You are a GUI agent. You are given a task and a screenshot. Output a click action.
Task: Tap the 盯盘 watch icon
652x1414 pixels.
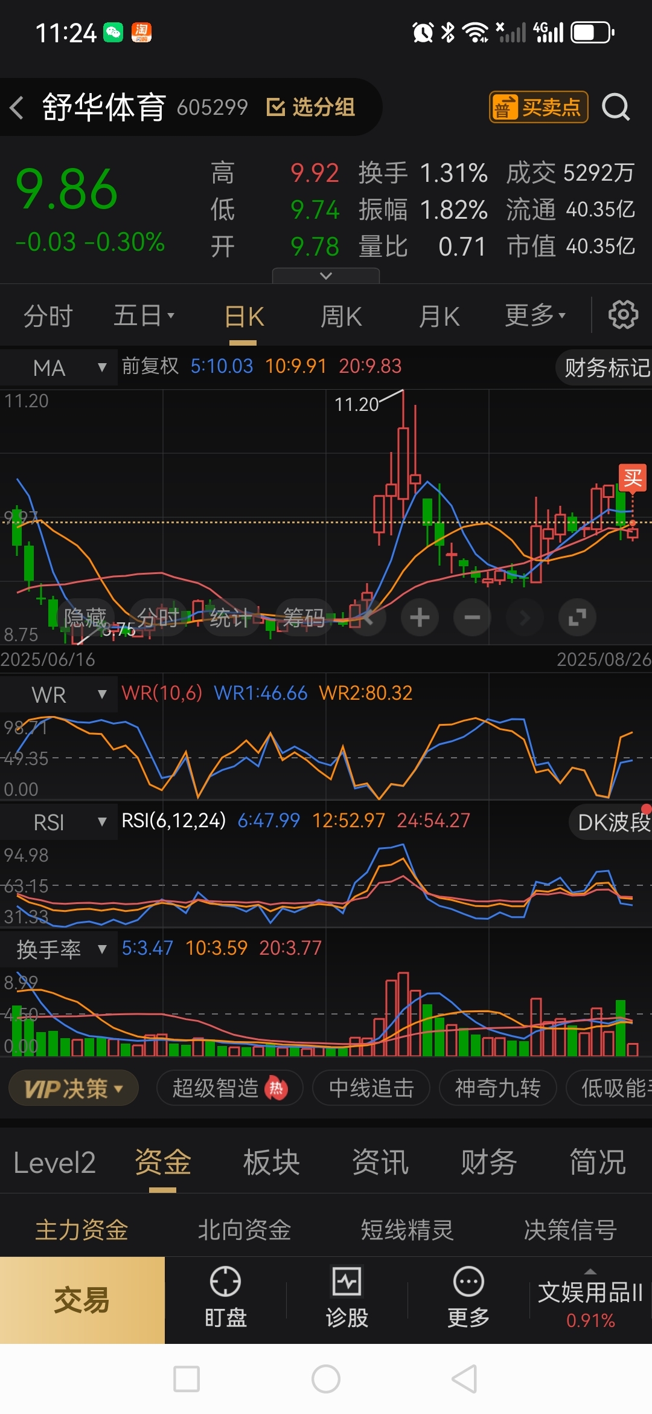[x=225, y=1298]
